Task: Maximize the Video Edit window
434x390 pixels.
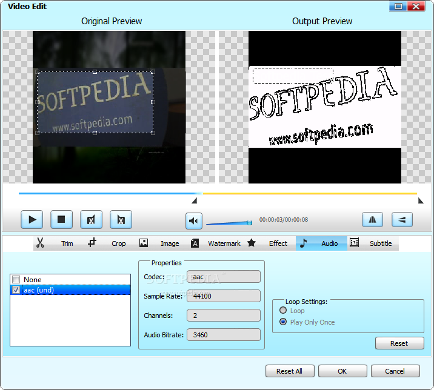Action: coord(398,6)
